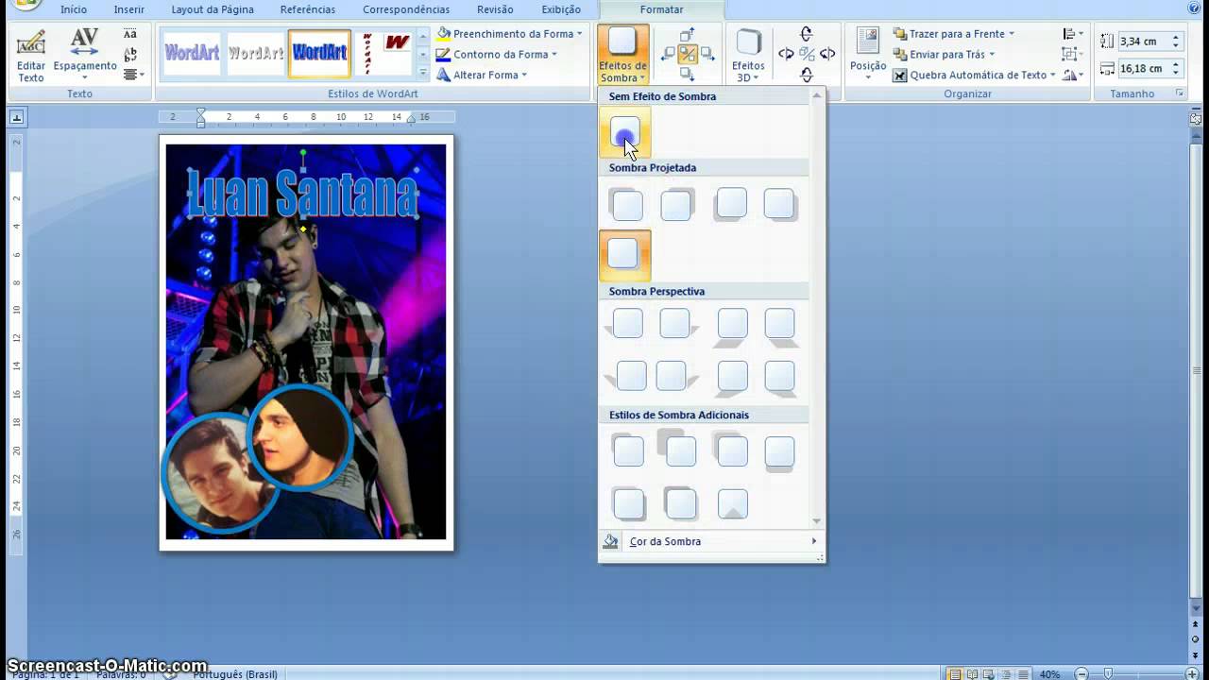Image resolution: width=1209 pixels, height=680 pixels.
Task: Expand the WordArt styles gallery More arrow
Action: [422, 74]
